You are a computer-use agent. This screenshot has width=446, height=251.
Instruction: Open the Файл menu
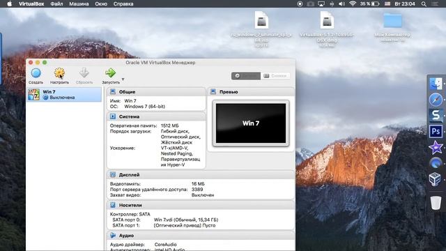[x=56, y=3]
